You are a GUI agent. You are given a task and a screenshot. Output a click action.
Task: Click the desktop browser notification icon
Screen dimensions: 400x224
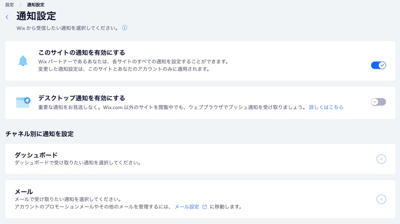23,103
